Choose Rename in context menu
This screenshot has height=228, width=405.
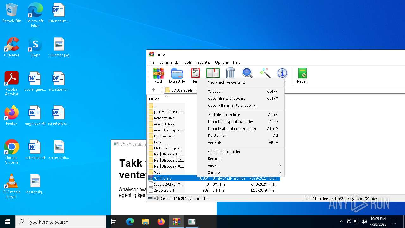240,158
